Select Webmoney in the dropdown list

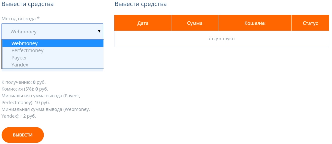pyautogui.click(x=53, y=43)
